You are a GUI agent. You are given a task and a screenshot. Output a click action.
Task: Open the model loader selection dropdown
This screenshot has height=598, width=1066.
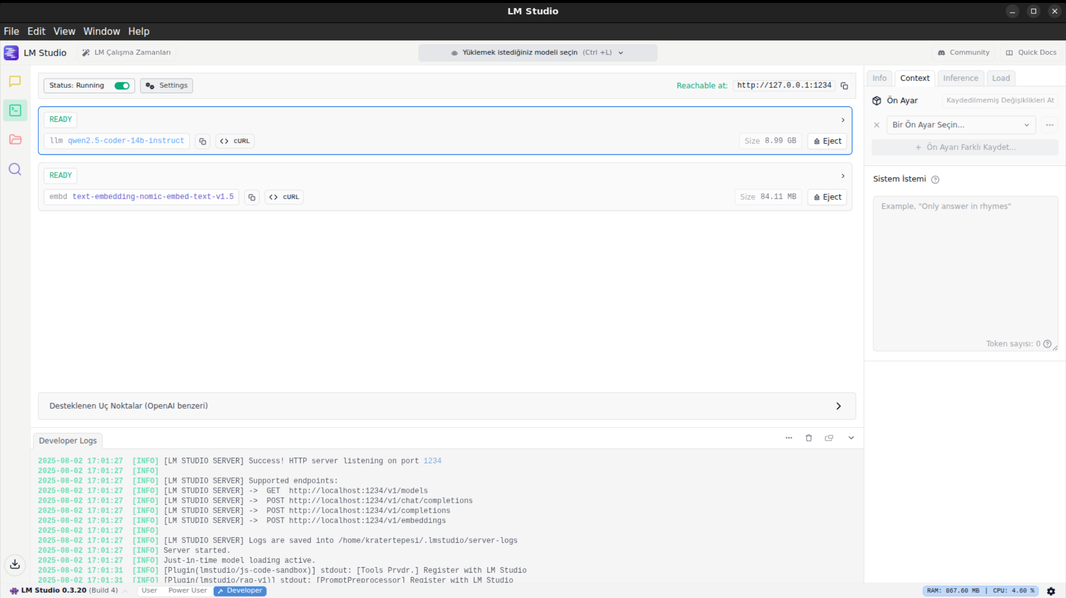(x=538, y=53)
